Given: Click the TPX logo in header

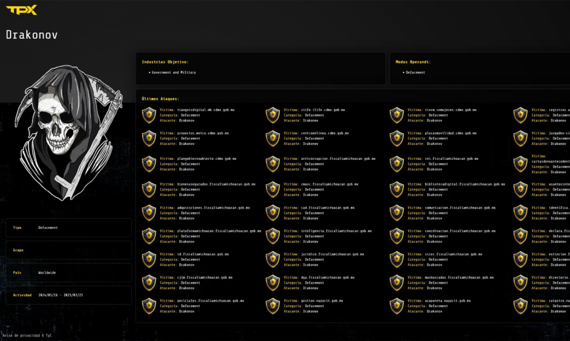Looking at the screenshot, I should 22,9.
